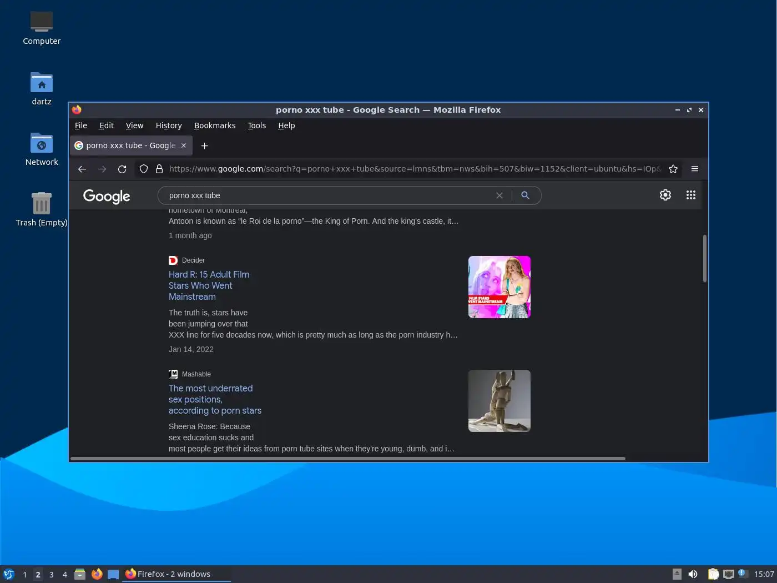This screenshot has width=777, height=583.
Task: Open the Tools menu
Action: [x=256, y=125]
